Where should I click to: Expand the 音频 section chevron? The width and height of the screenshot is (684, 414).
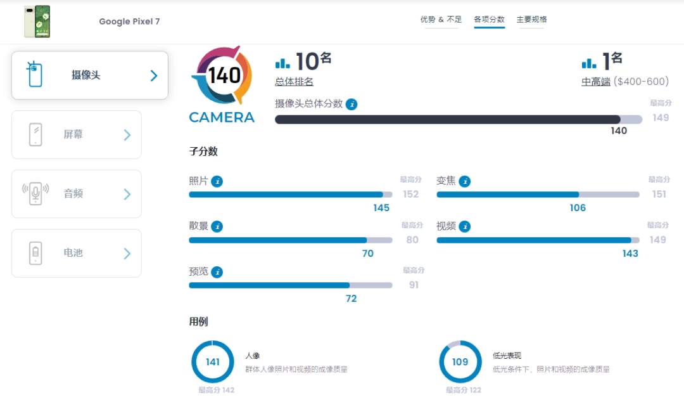point(127,195)
